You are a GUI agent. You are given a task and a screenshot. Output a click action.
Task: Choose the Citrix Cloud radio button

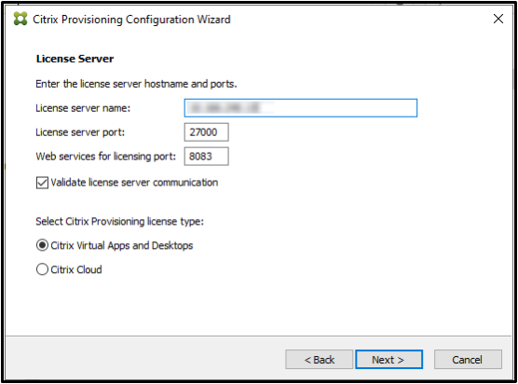pyautogui.click(x=42, y=269)
